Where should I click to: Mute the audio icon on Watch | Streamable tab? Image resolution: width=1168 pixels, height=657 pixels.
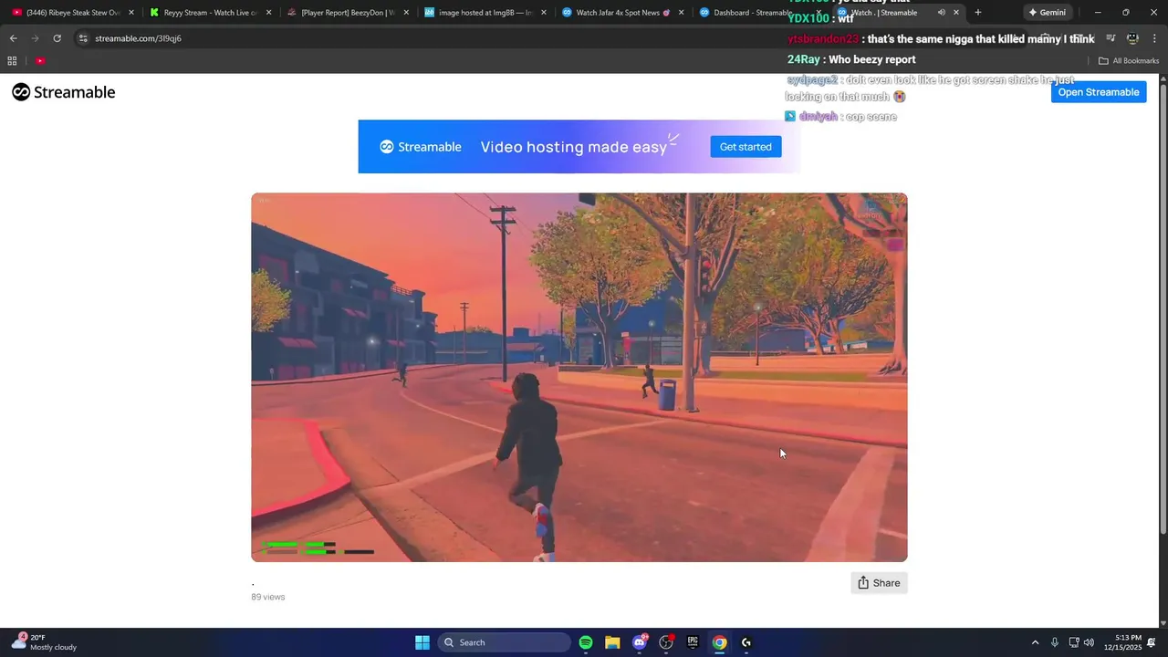941,13
